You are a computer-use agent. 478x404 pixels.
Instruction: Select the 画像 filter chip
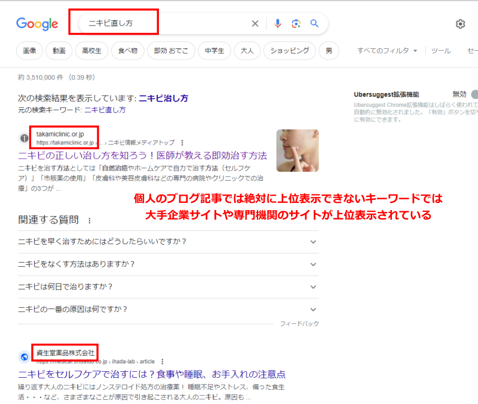pyautogui.click(x=29, y=51)
